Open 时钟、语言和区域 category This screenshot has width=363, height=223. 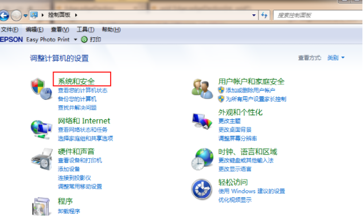248,151
